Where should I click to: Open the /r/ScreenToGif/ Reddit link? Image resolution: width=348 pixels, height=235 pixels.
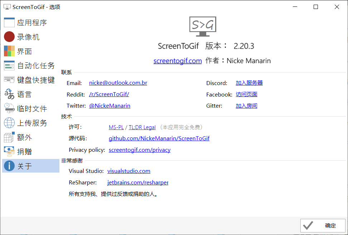click(x=109, y=94)
